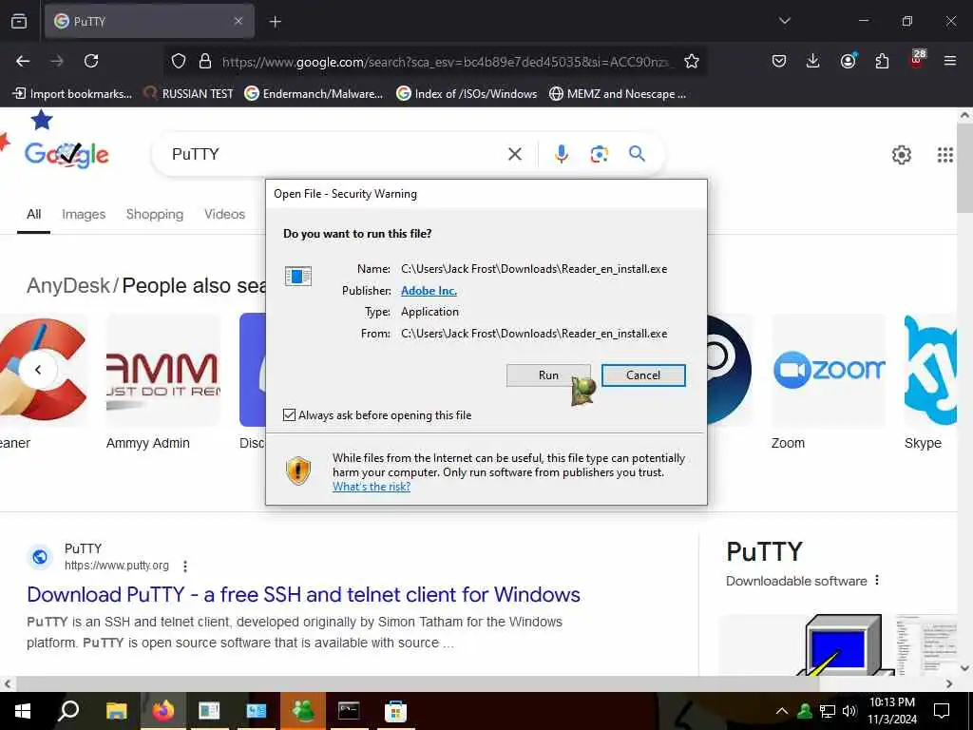Open File Explorer from taskbar
This screenshot has height=730, width=973.
[116, 711]
